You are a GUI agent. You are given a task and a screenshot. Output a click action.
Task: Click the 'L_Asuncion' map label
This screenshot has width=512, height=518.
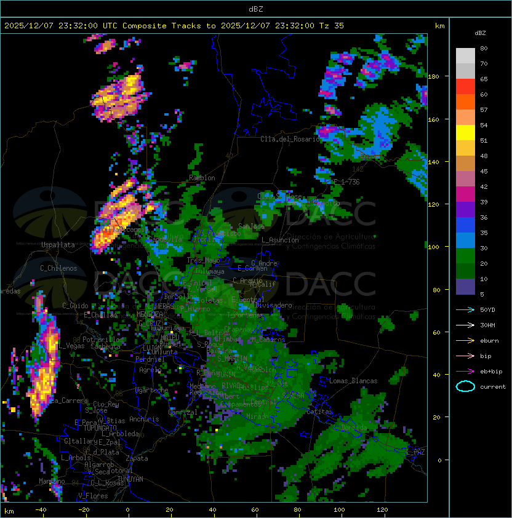click(280, 240)
